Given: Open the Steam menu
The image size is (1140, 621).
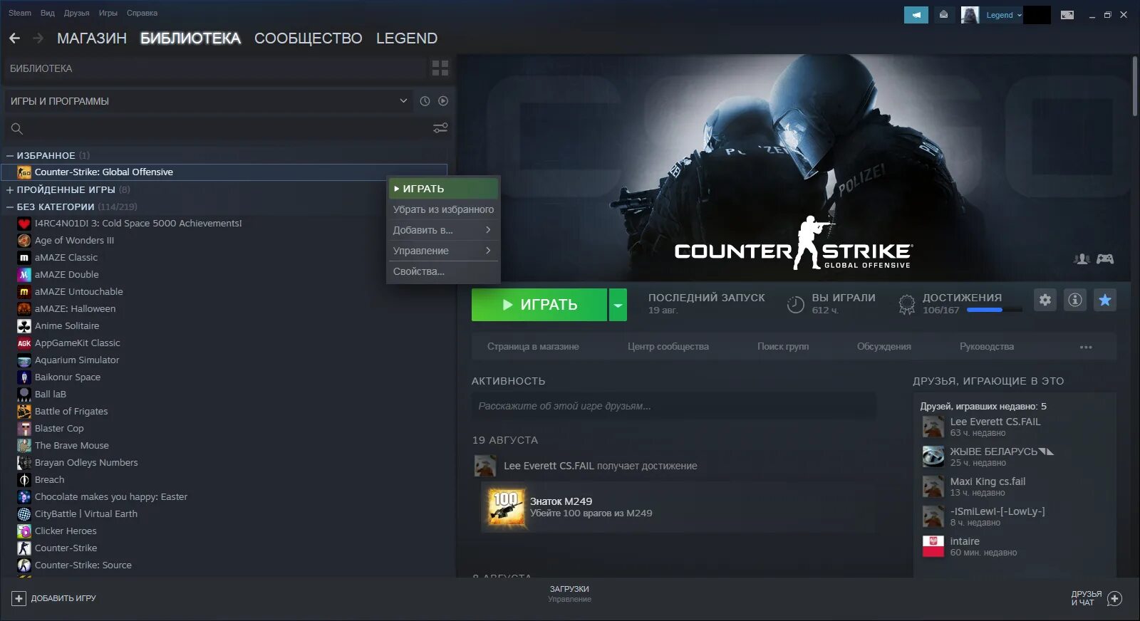Looking at the screenshot, I should (x=20, y=13).
